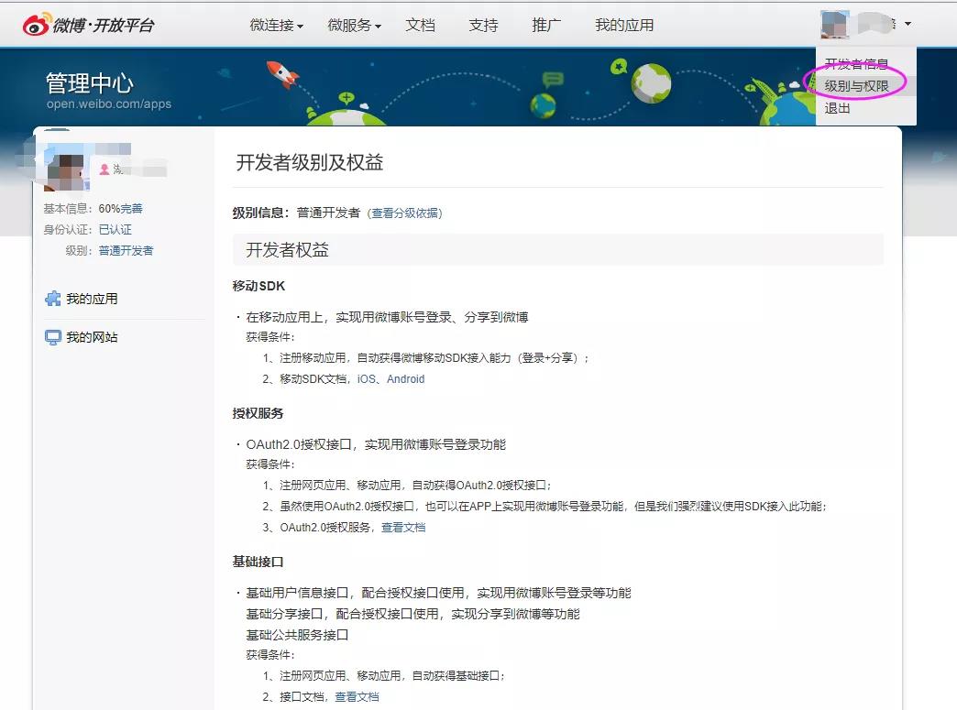Go to 推广 in navigation bar

click(546, 25)
